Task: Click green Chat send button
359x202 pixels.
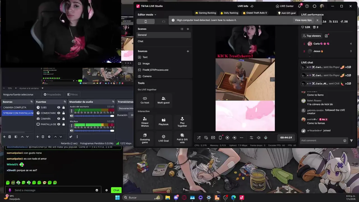Action: [x=116, y=190]
